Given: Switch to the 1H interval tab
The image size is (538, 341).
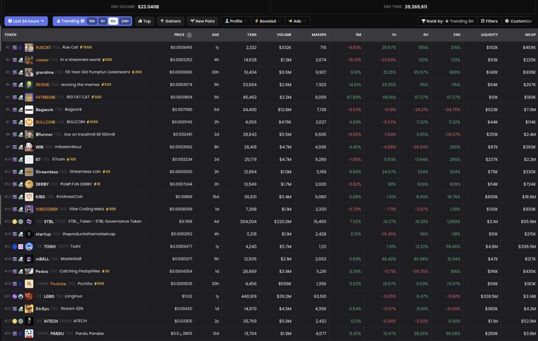Looking at the screenshot, I should pyautogui.click(x=103, y=22).
